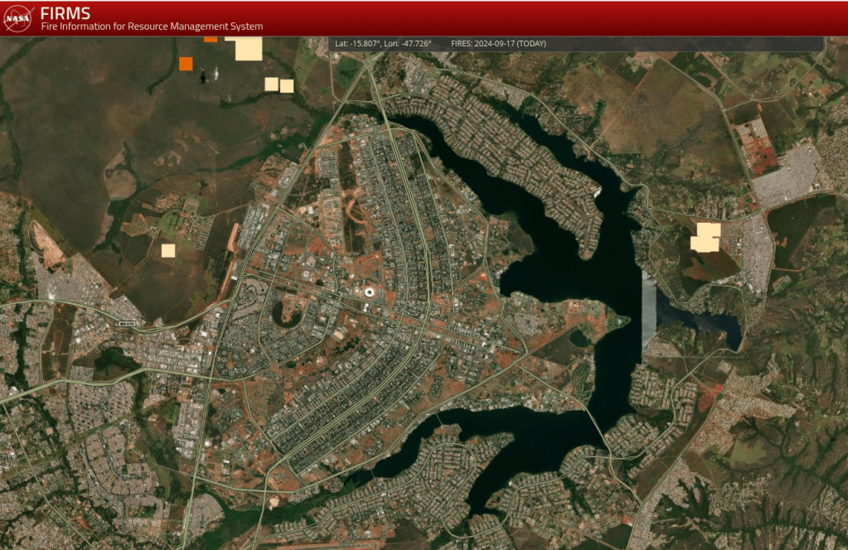Image resolution: width=848 pixels, height=550 pixels.
Task: Select the dark orange fire marker square
Action: (x=186, y=64)
